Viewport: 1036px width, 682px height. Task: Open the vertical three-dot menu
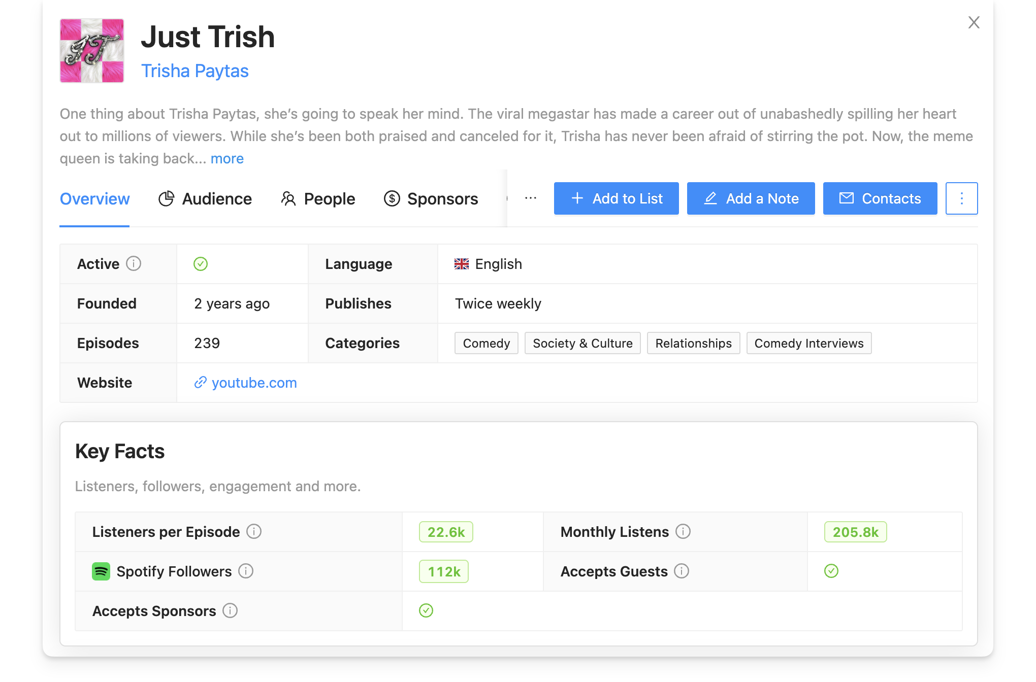coord(961,198)
